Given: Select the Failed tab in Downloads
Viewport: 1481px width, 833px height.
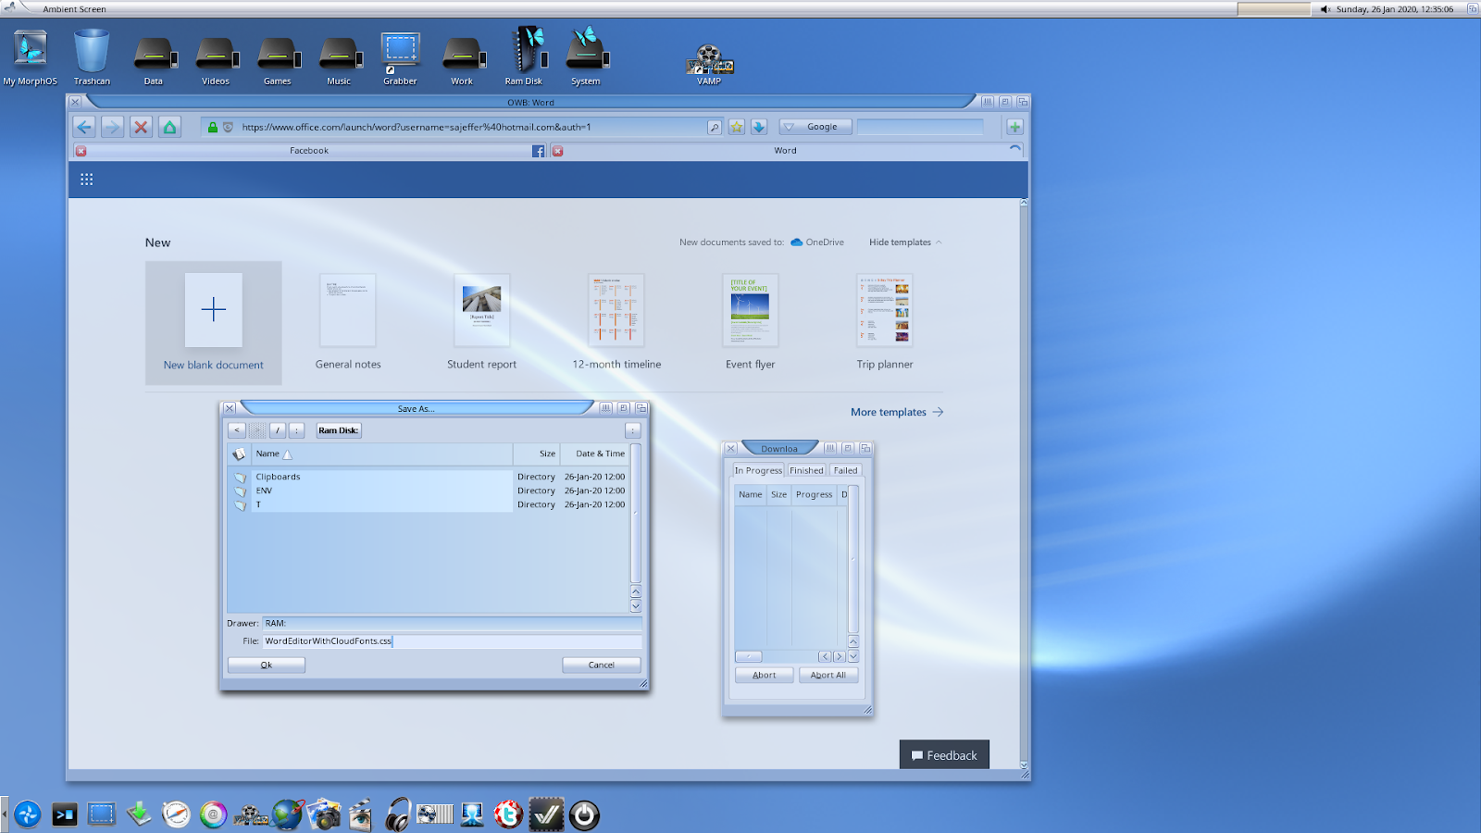Looking at the screenshot, I should pos(845,470).
